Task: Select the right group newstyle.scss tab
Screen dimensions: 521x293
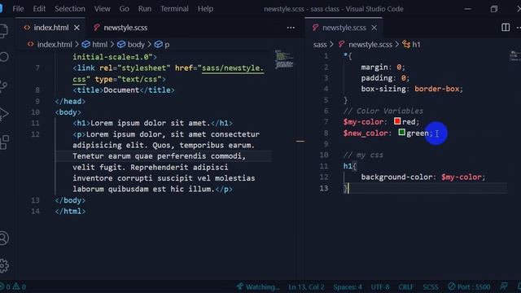Action: [x=344, y=28]
